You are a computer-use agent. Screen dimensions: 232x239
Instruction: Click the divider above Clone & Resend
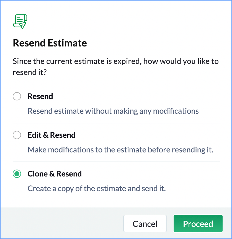pos(116,162)
